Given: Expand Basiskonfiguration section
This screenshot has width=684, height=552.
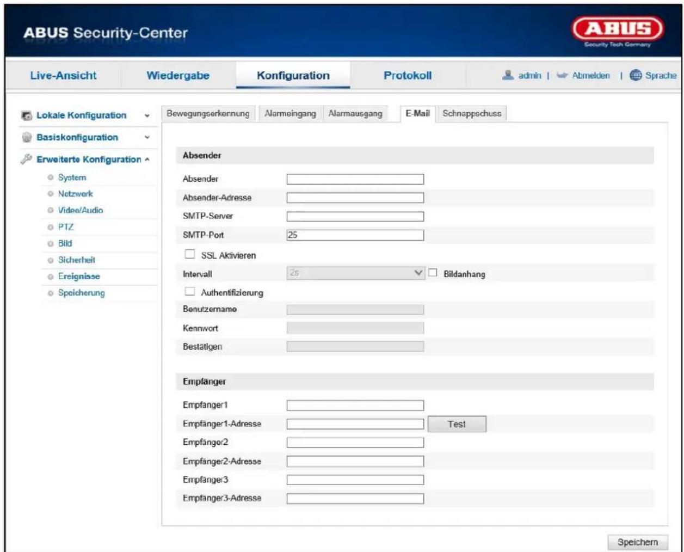Looking at the screenshot, I should [x=146, y=137].
